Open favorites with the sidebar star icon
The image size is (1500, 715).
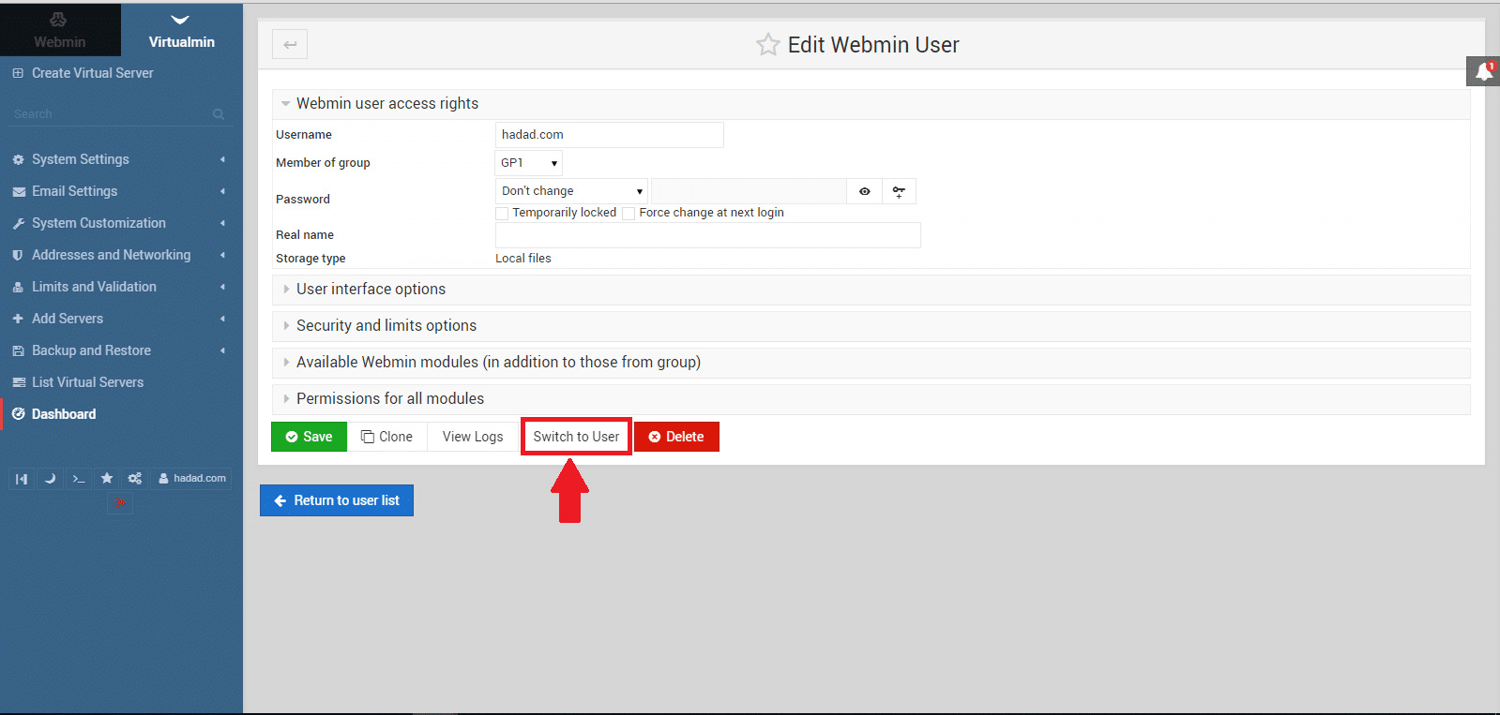[x=107, y=479]
